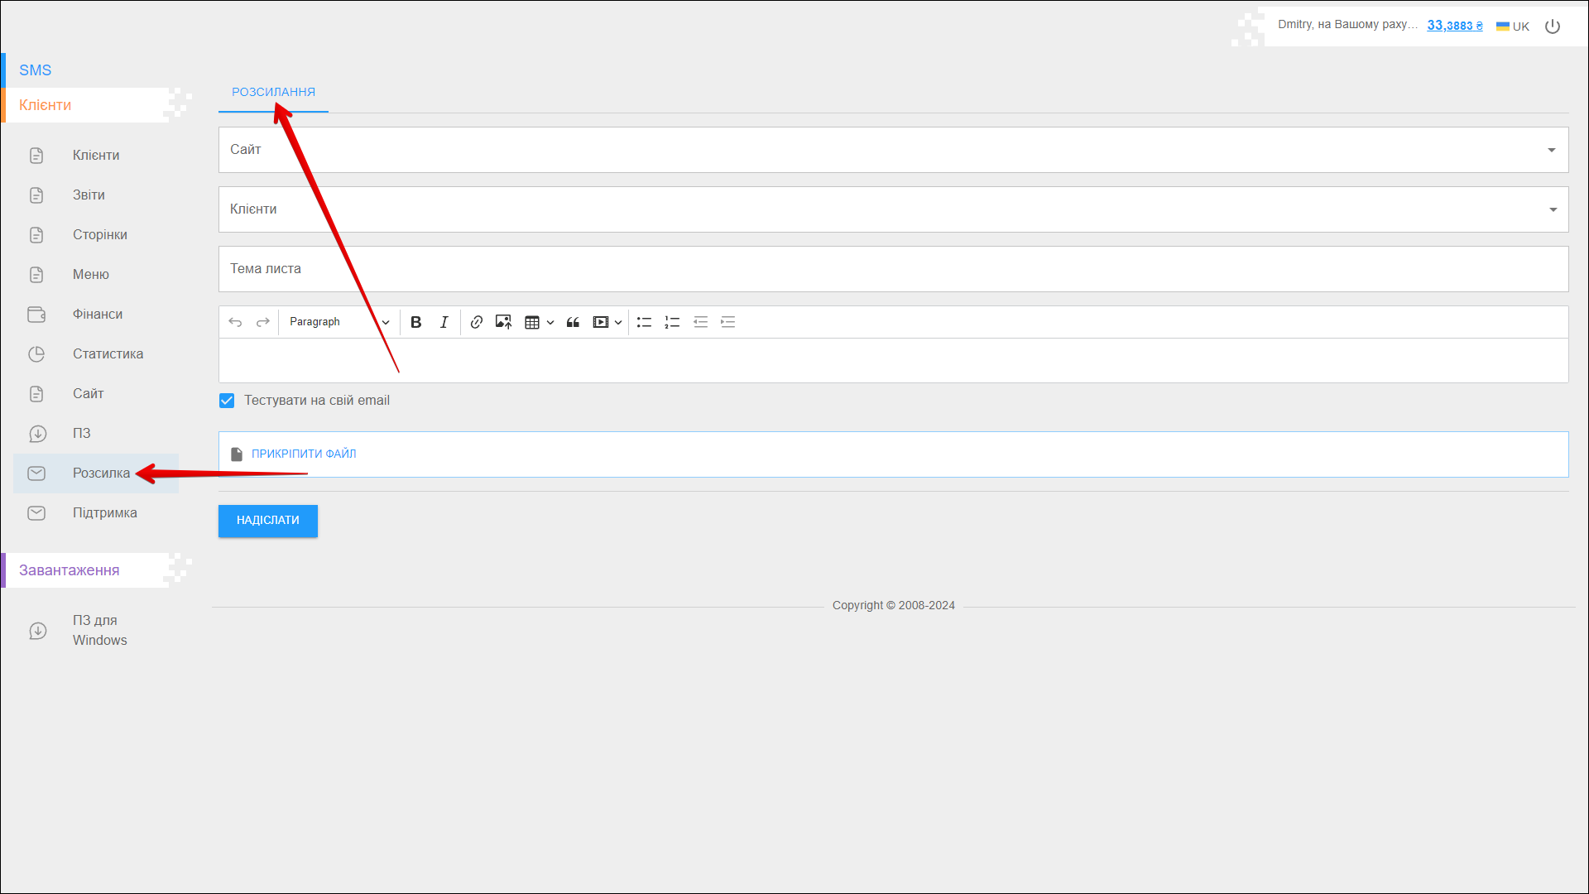Click the block quote icon

(x=573, y=322)
